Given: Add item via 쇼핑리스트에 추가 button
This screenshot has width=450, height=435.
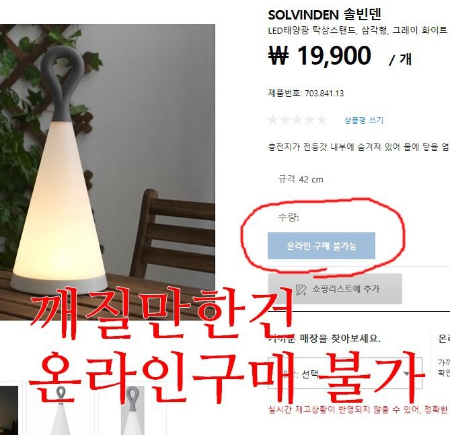Looking at the screenshot, I should 335,289.
